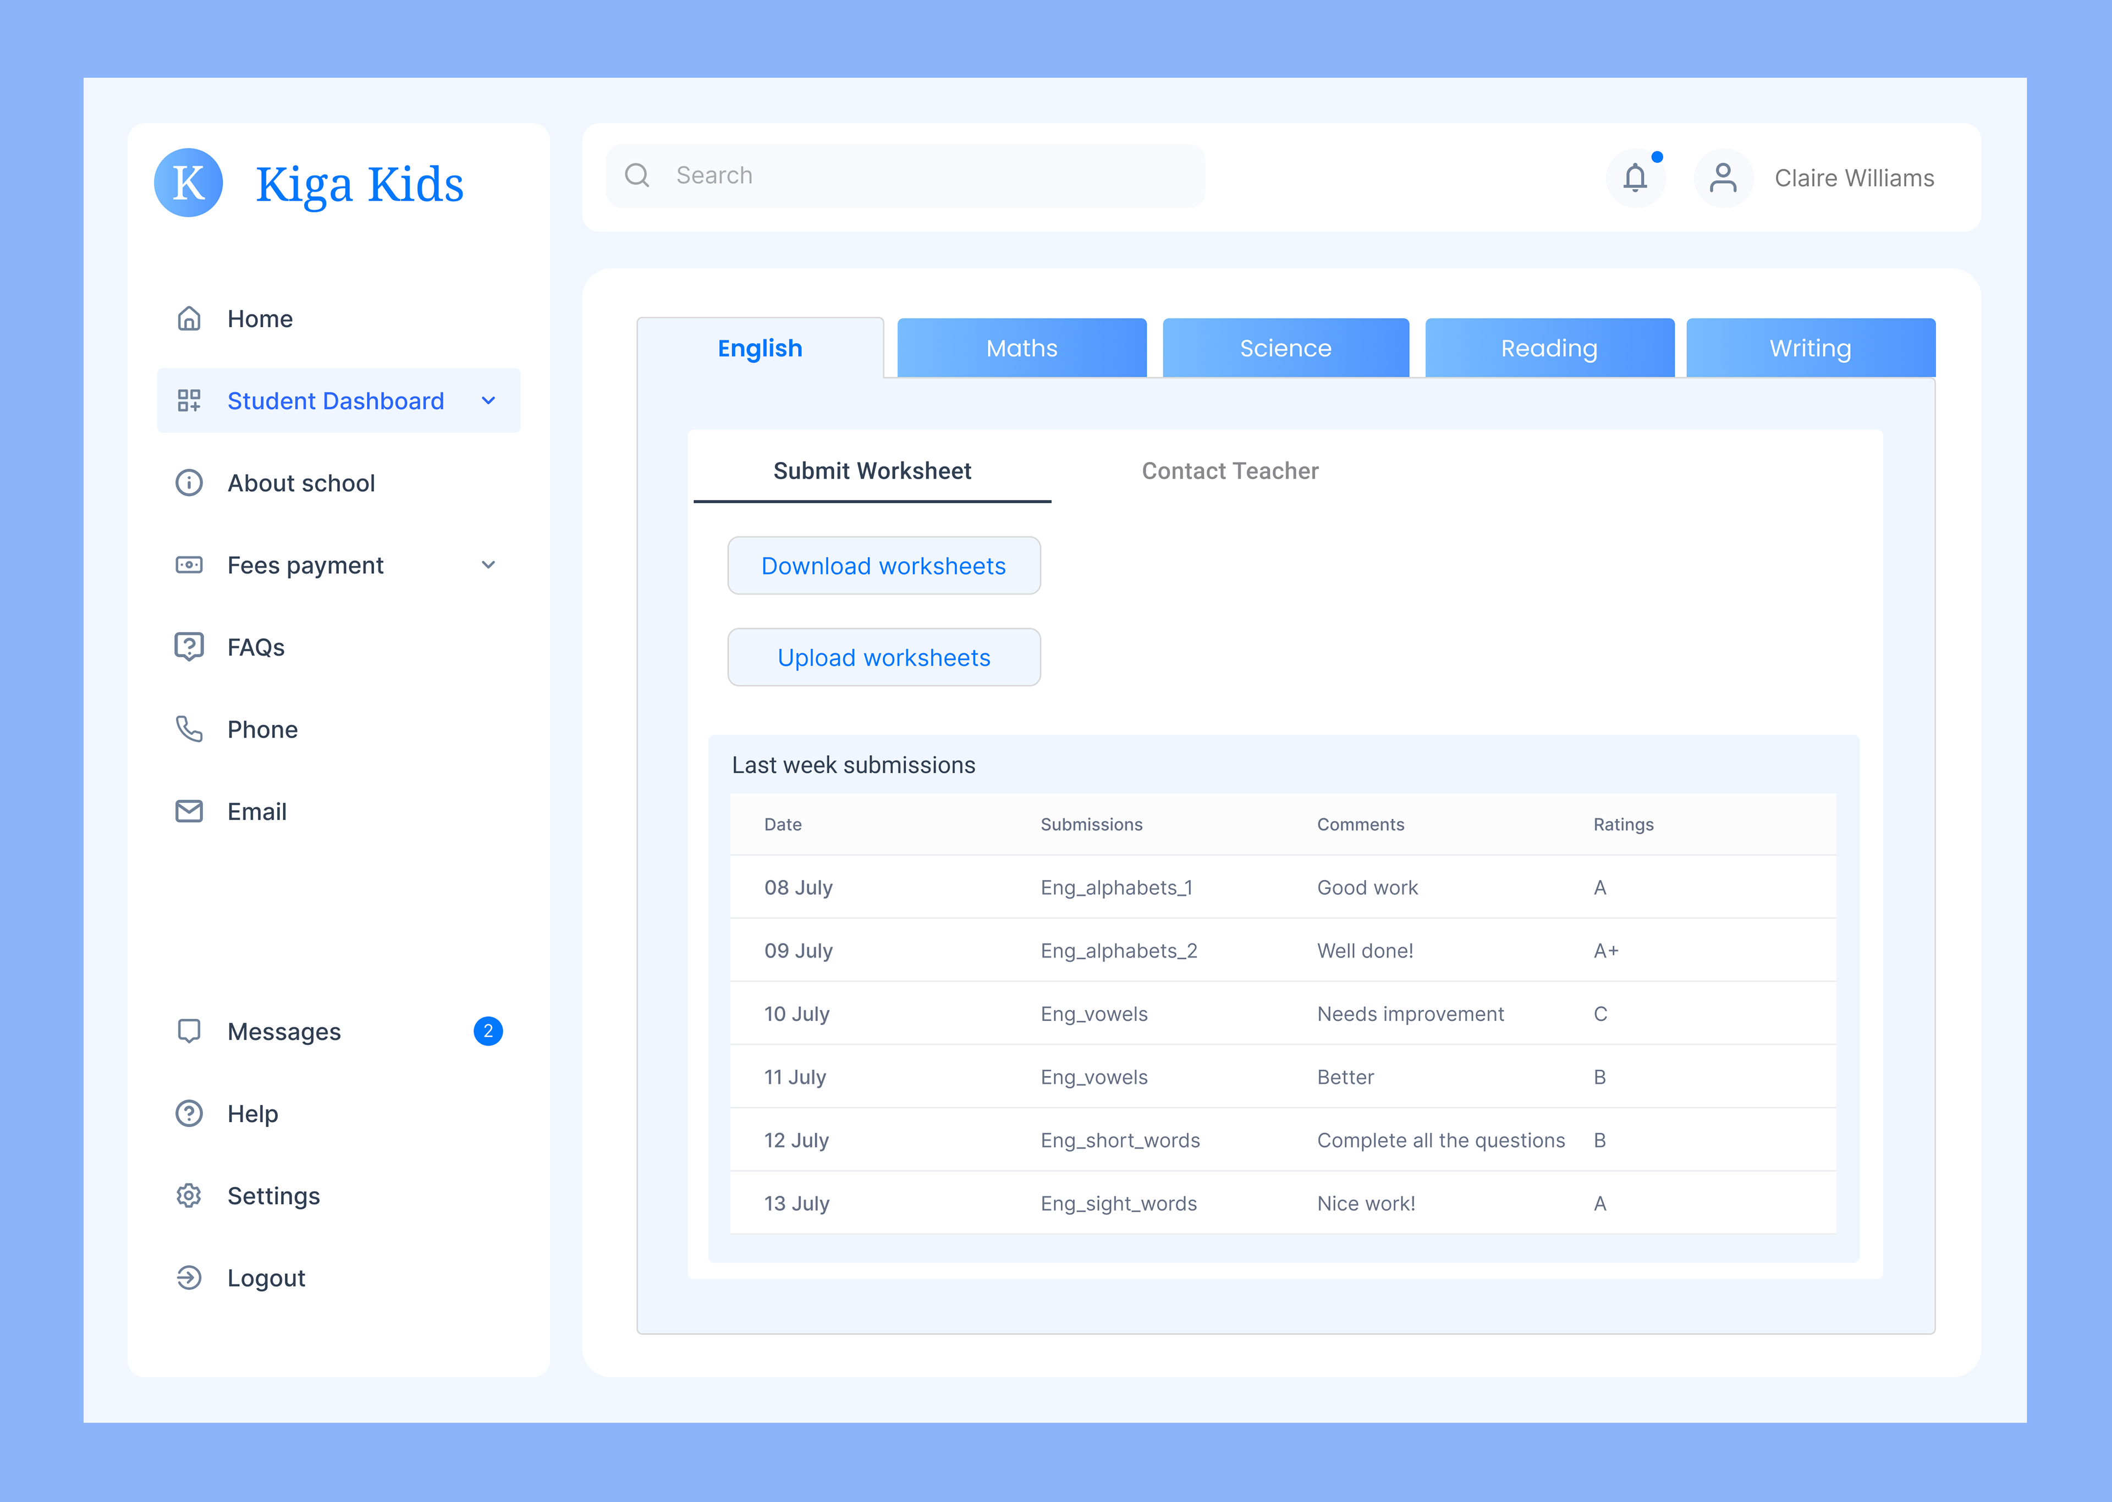Open FAQs question bubble icon
The height and width of the screenshot is (1502, 2112).
click(x=189, y=646)
